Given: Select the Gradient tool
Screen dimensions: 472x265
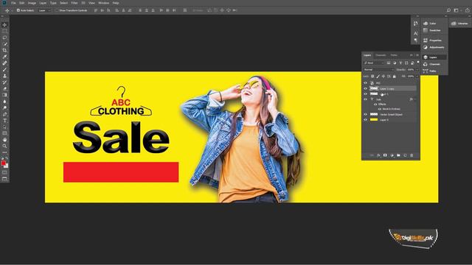Looking at the screenshot, I should (4, 95).
